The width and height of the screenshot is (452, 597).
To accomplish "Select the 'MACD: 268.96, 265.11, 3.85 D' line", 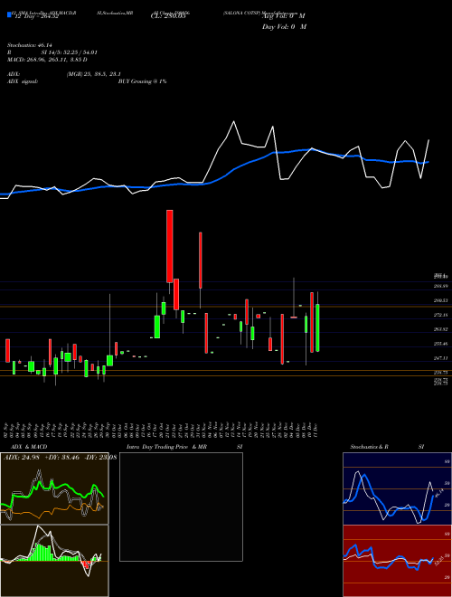I will [x=47, y=60].
